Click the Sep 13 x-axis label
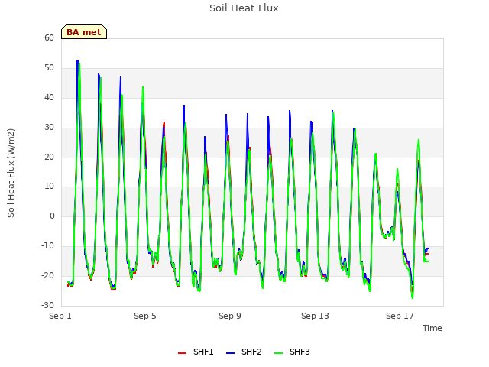489x367 pixels. point(315,316)
